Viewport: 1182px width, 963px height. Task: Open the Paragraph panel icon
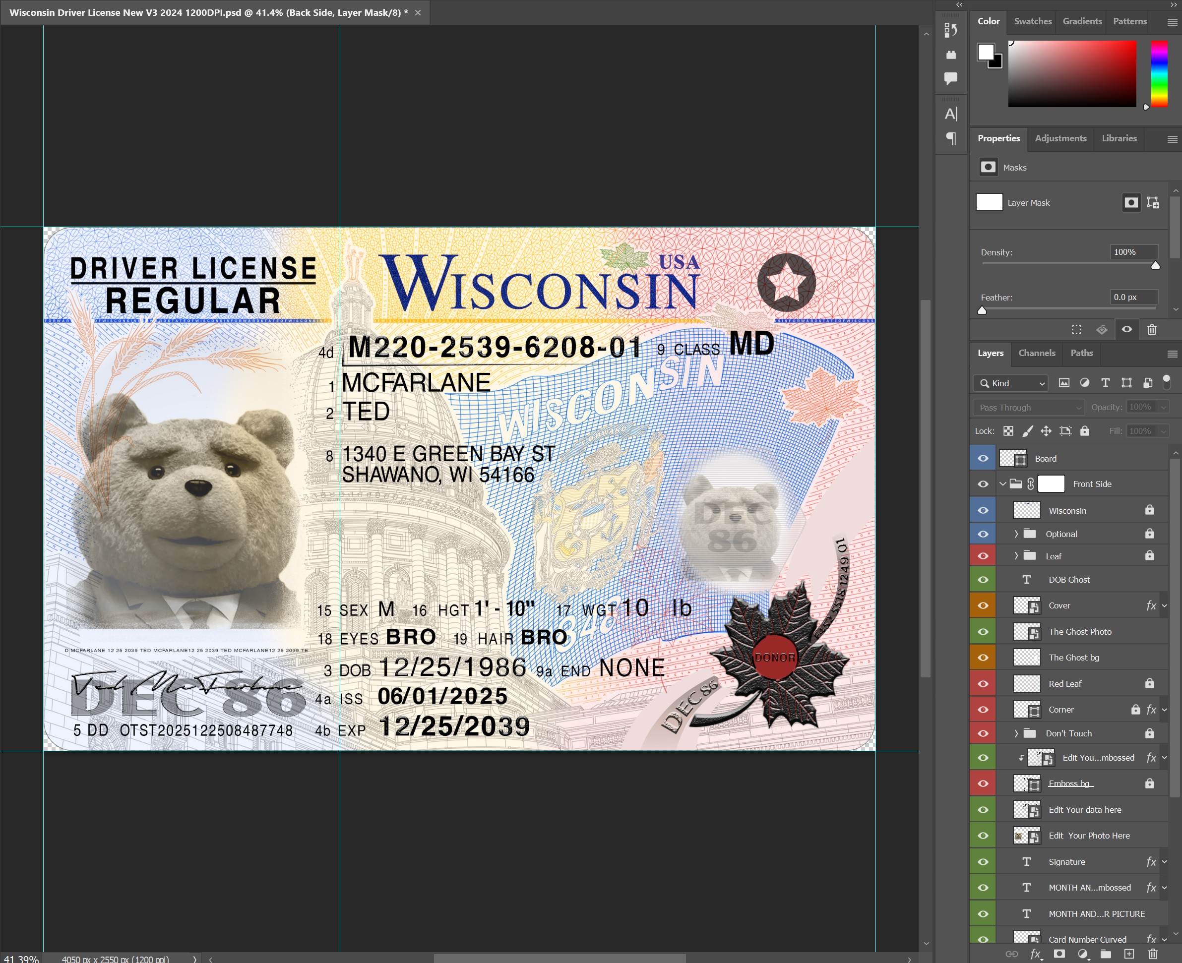pos(950,138)
